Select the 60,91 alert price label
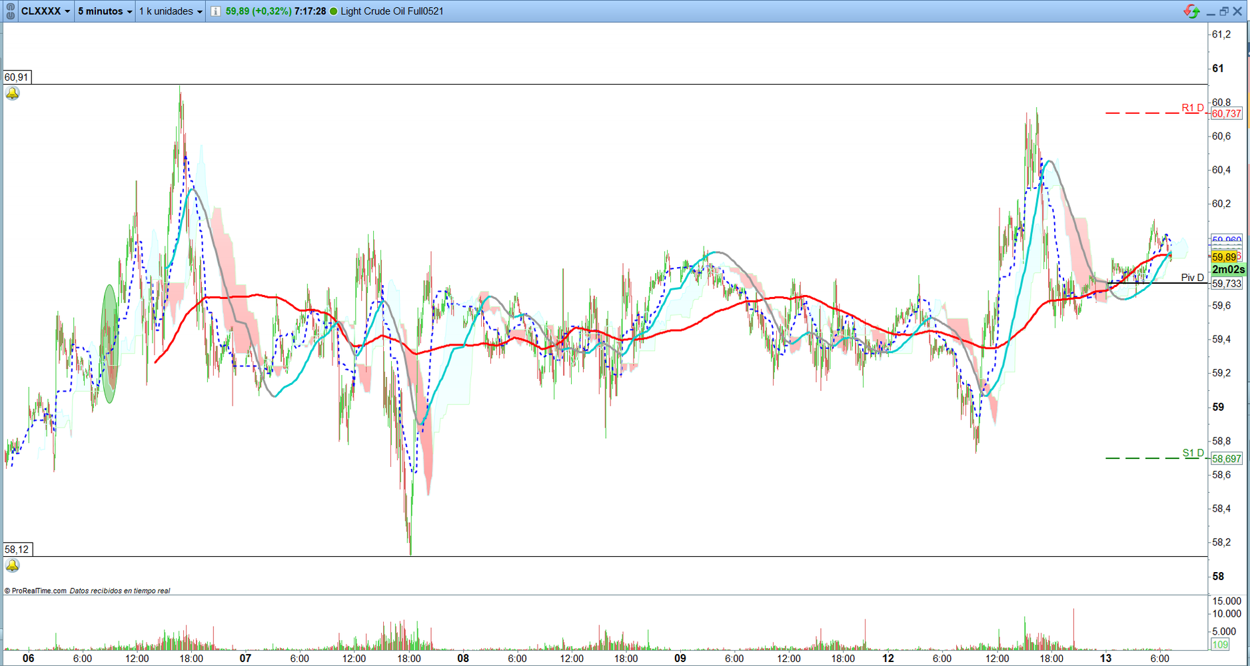Viewport: 1250px width, 666px height. pos(17,77)
